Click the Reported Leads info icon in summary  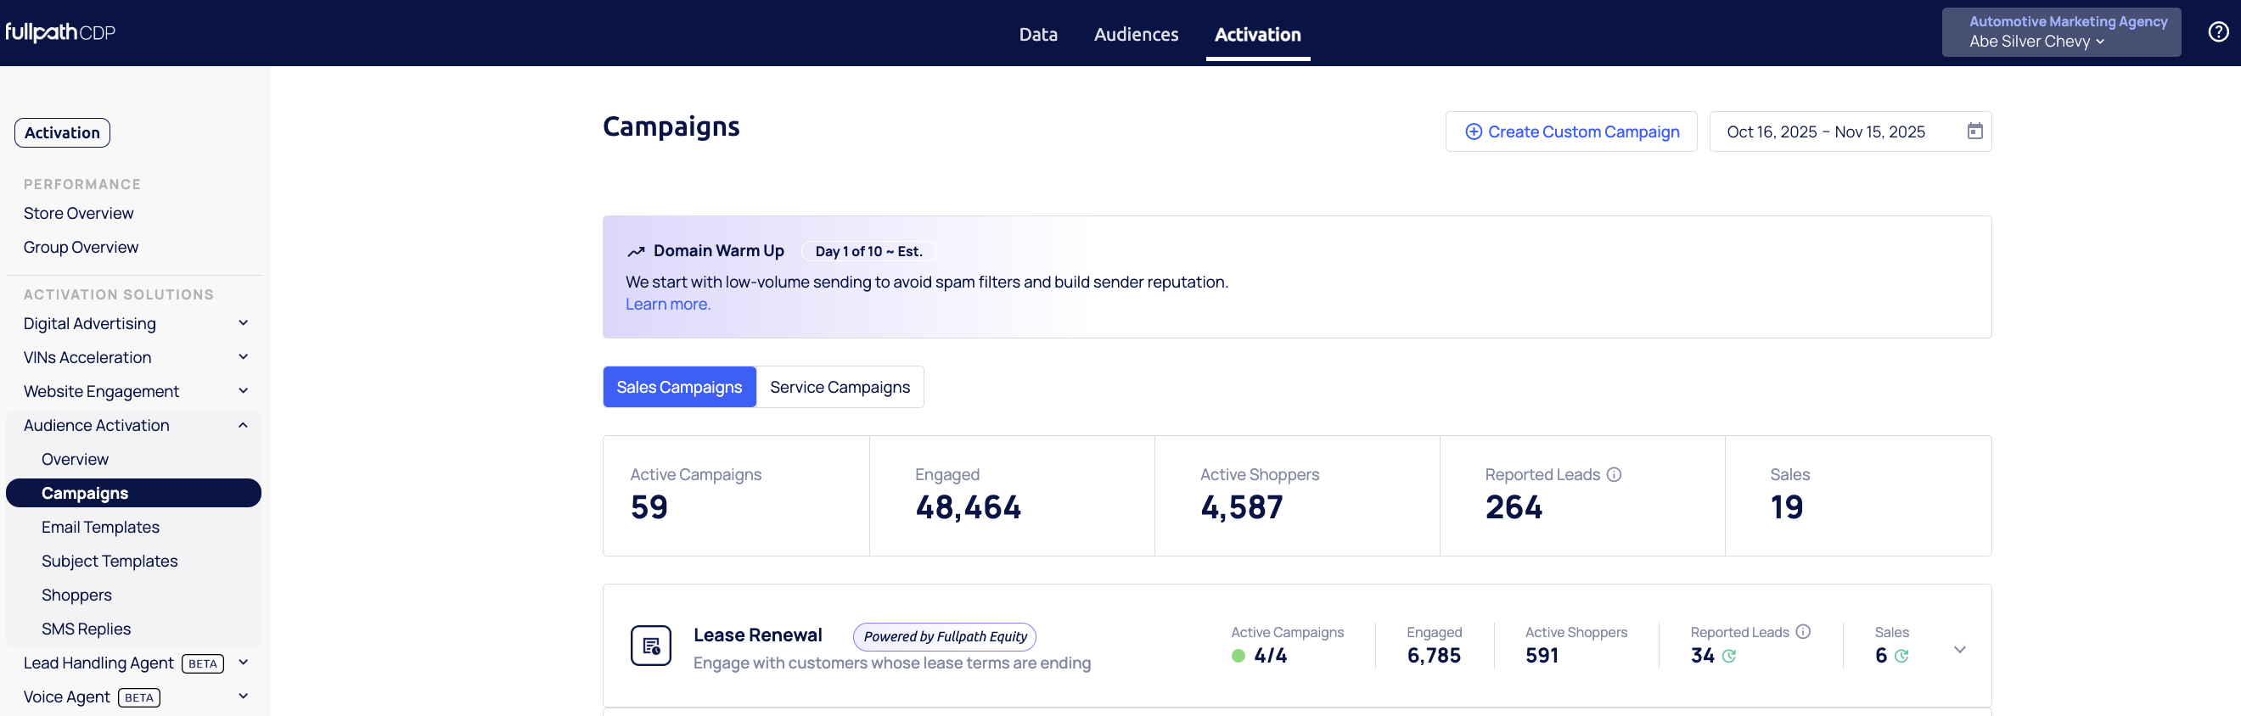pos(1614,474)
